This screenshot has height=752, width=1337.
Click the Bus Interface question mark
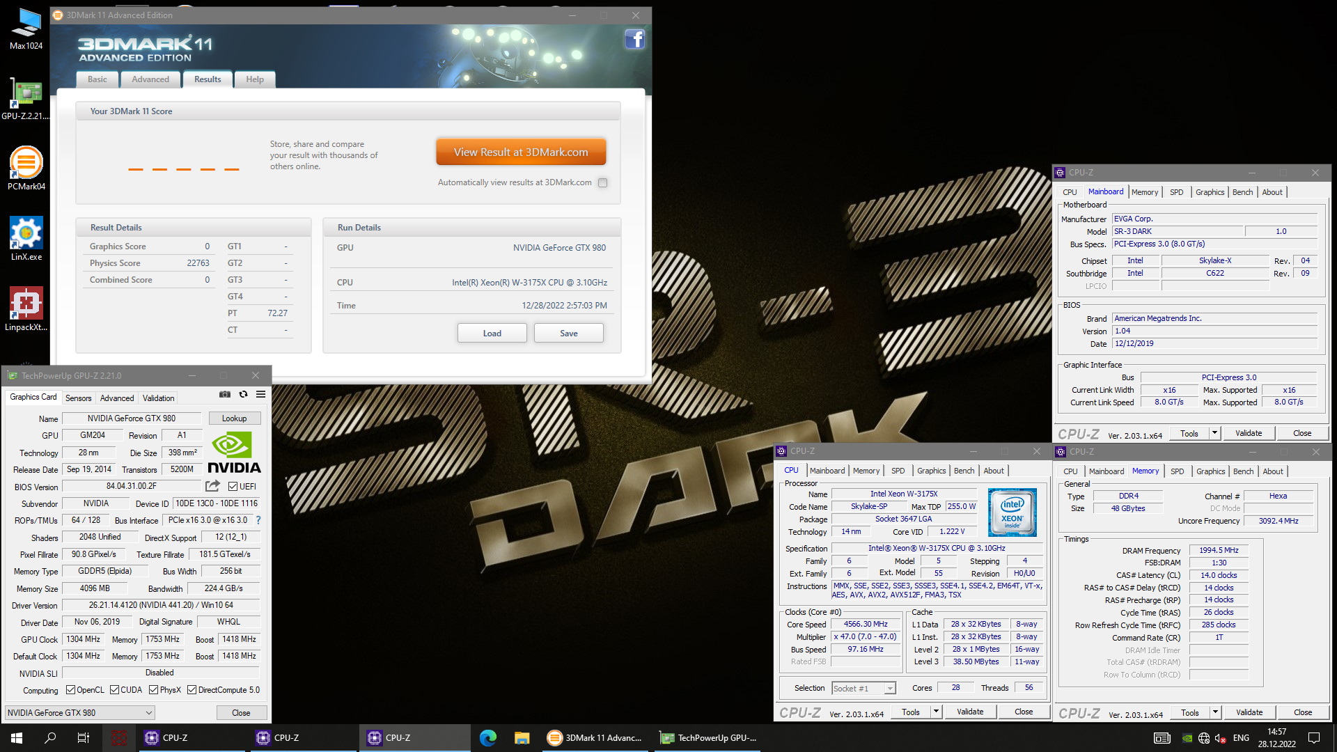[258, 520]
